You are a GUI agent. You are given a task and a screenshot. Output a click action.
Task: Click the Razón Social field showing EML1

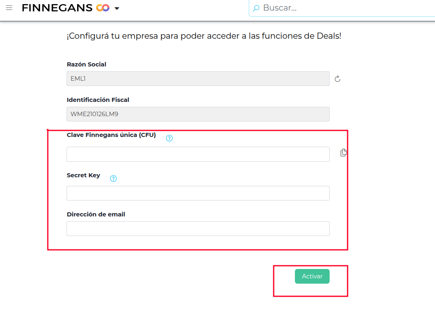[x=198, y=79]
